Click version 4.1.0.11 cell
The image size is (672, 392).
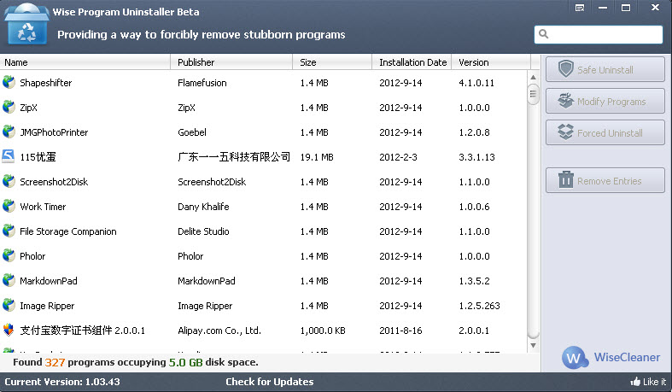pyautogui.click(x=476, y=83)
